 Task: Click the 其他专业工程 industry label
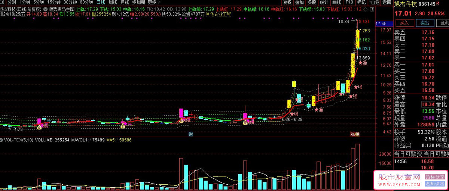click(x=219, y=14)
